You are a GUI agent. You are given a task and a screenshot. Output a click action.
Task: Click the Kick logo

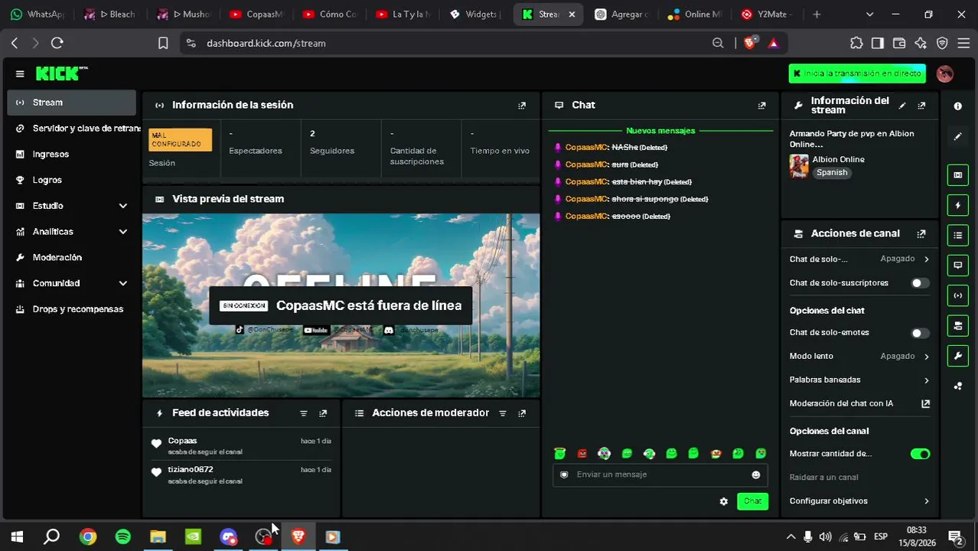[61, 73]
